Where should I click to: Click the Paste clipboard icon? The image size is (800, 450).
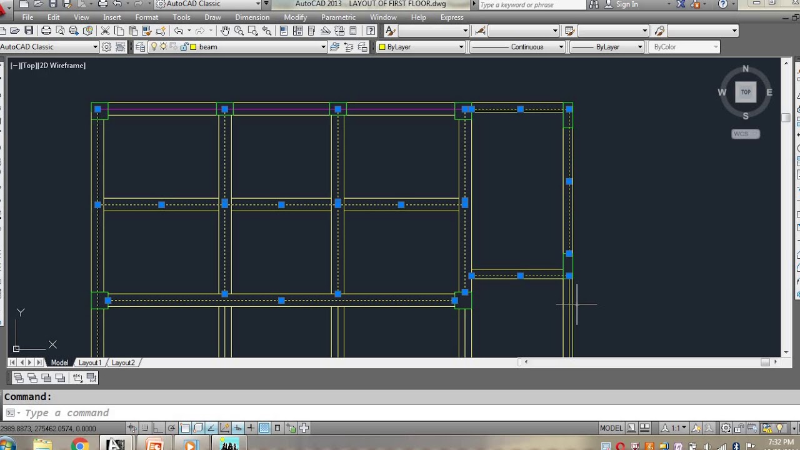[132, 30]
